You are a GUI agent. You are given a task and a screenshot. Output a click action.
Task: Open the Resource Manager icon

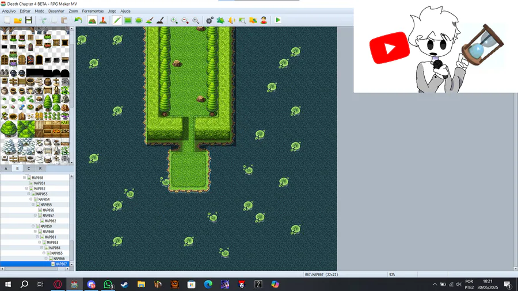(253, 20)
